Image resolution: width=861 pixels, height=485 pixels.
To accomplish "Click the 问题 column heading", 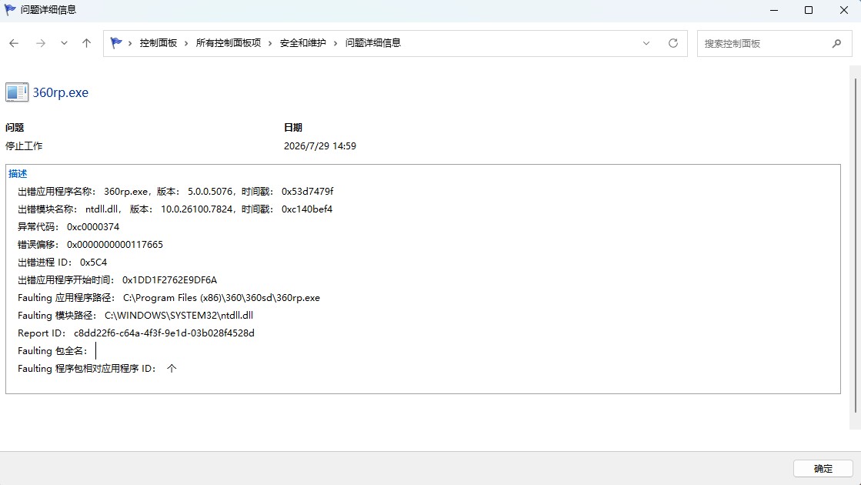I will (x=15, y=128).
